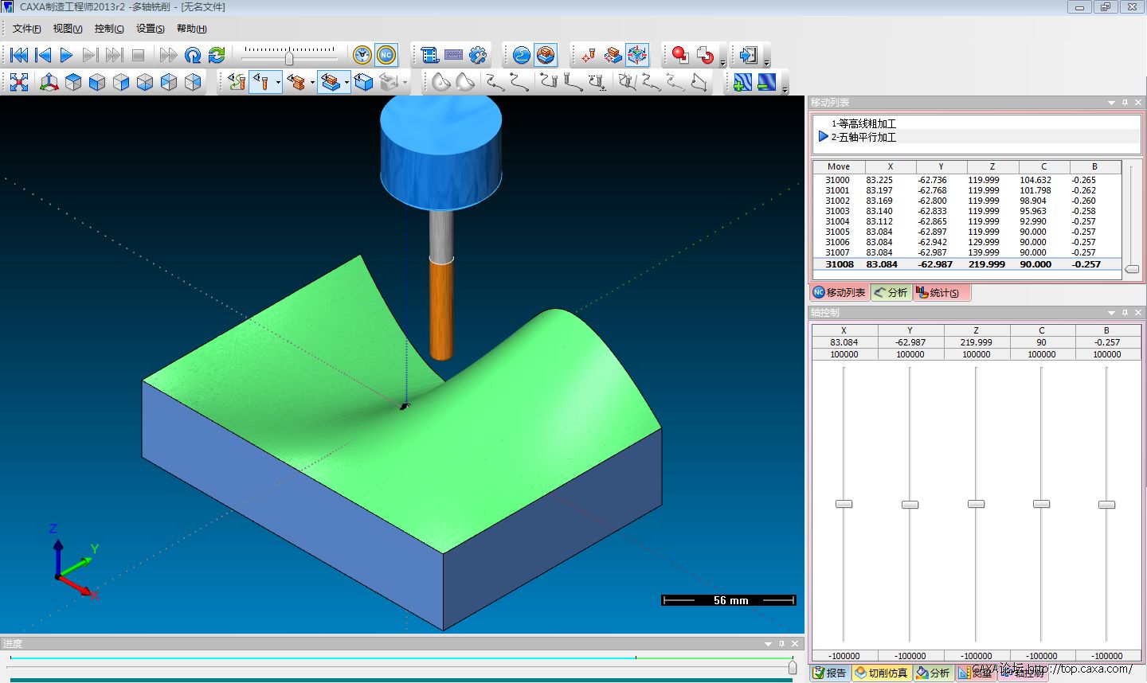The image size is (1147, 683).
Task: Open the 移动列表 panel options arrow
Action: coord(1111,103)
